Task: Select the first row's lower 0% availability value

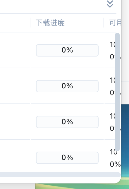Action: click(x=112, y=57)
